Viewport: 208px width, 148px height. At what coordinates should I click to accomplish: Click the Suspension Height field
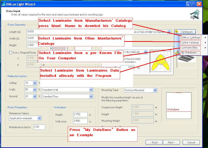pyautogui.click(x=142, y=107)
